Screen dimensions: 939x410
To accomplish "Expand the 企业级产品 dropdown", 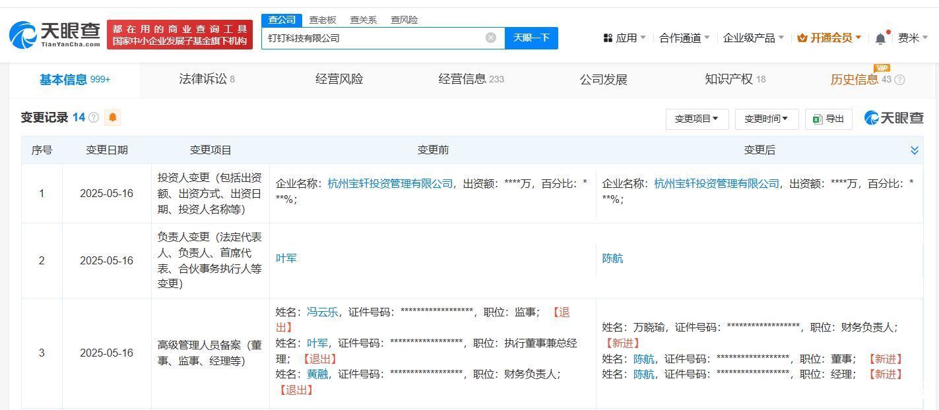I will [x=753, y=38].
